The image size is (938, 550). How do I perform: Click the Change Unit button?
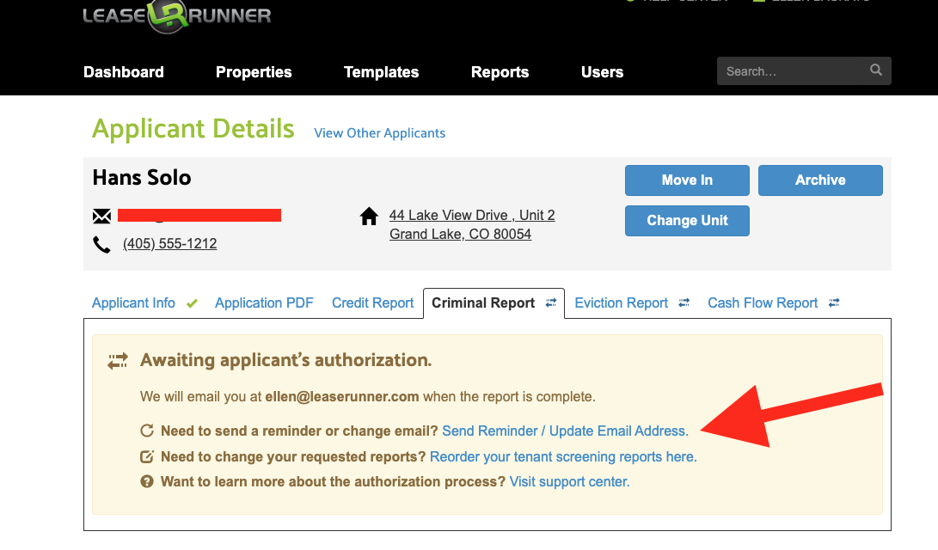(687, 221)
